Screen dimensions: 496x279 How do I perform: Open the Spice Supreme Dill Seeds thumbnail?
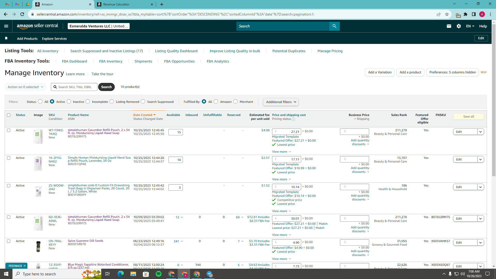pyautogui.click(x=38, y=246)
